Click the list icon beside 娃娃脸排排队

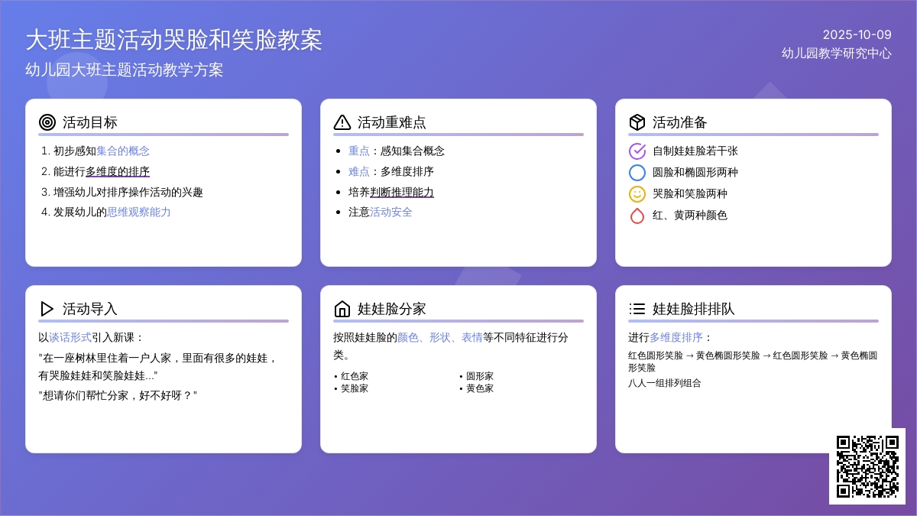pyautogui.click(x=637, y=309)
